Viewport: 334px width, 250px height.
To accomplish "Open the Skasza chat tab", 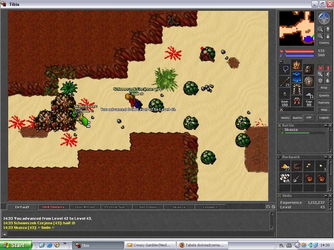I will (x=179, y=207).
